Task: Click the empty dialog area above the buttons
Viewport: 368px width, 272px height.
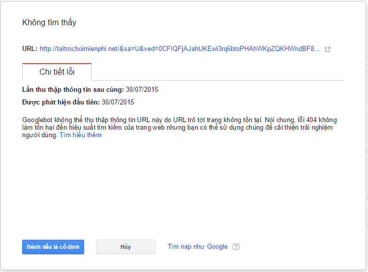Action: (x=183, y=188)
